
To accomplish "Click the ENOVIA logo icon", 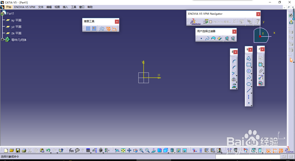I will 195,22.
